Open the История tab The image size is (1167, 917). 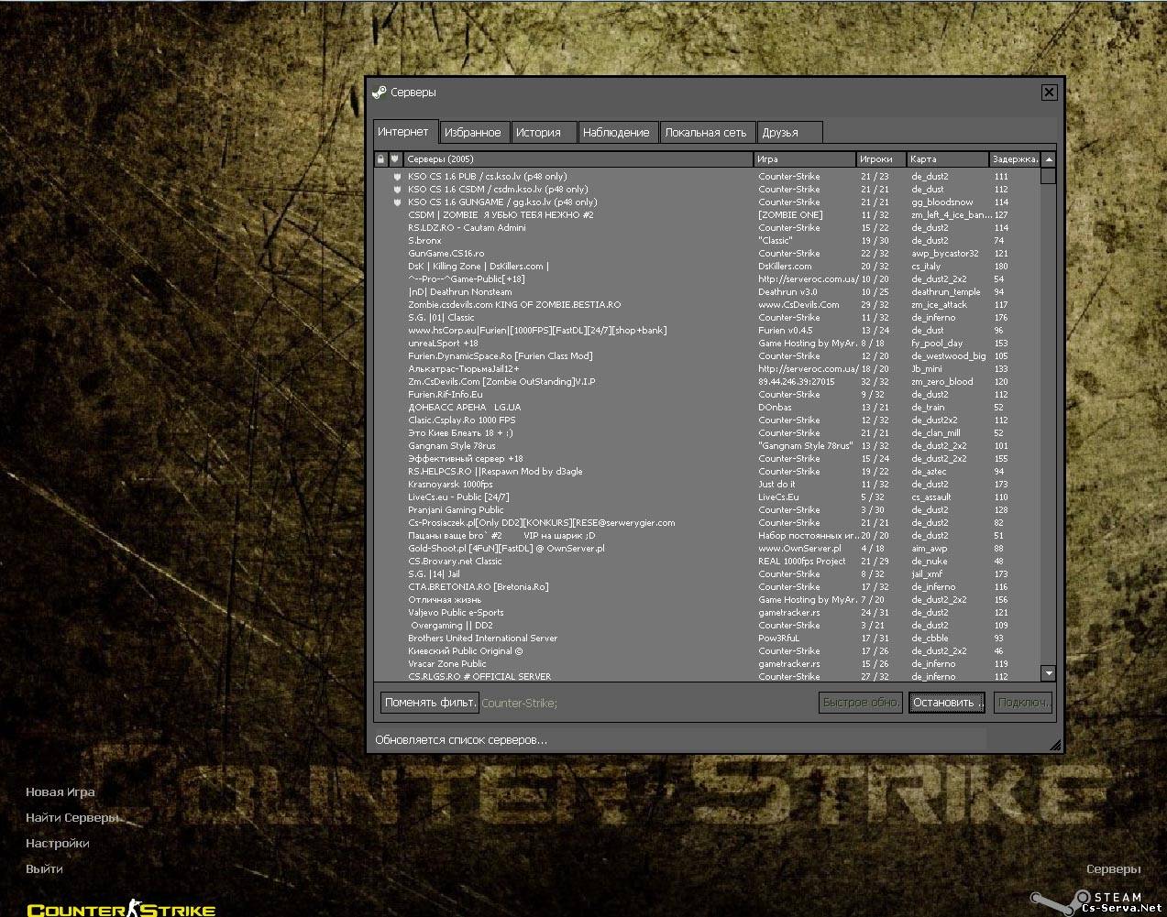tap(543, 133)
